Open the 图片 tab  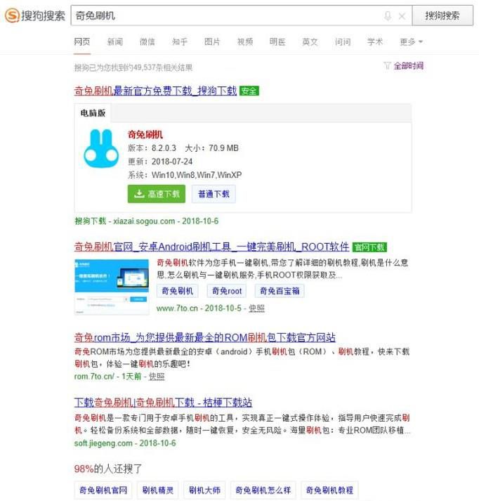click(x=212, y=42)
